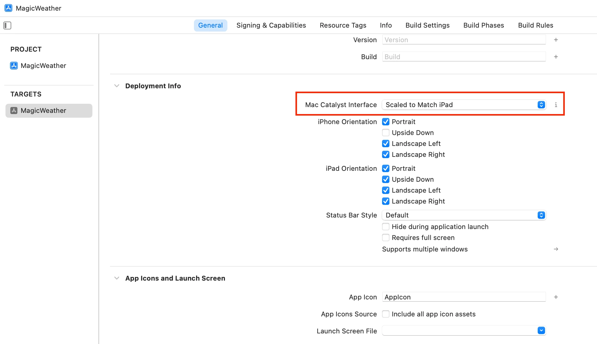The height and width of the screenshot is (344, 597).
Task: Open the Mac Catalyst Interface dropdown
Action: click(x=464, y=105)
